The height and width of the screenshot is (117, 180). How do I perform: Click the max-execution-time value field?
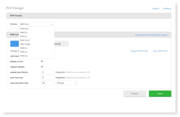[48, 83]
